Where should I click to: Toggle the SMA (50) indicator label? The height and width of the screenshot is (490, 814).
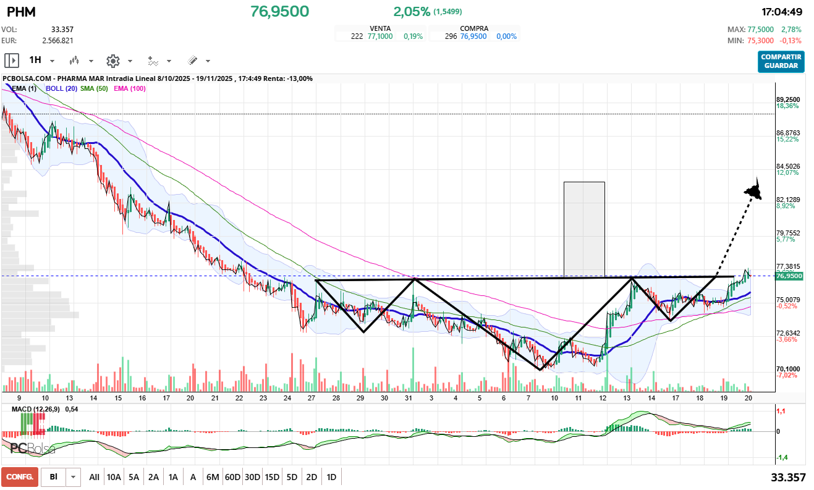94,88
